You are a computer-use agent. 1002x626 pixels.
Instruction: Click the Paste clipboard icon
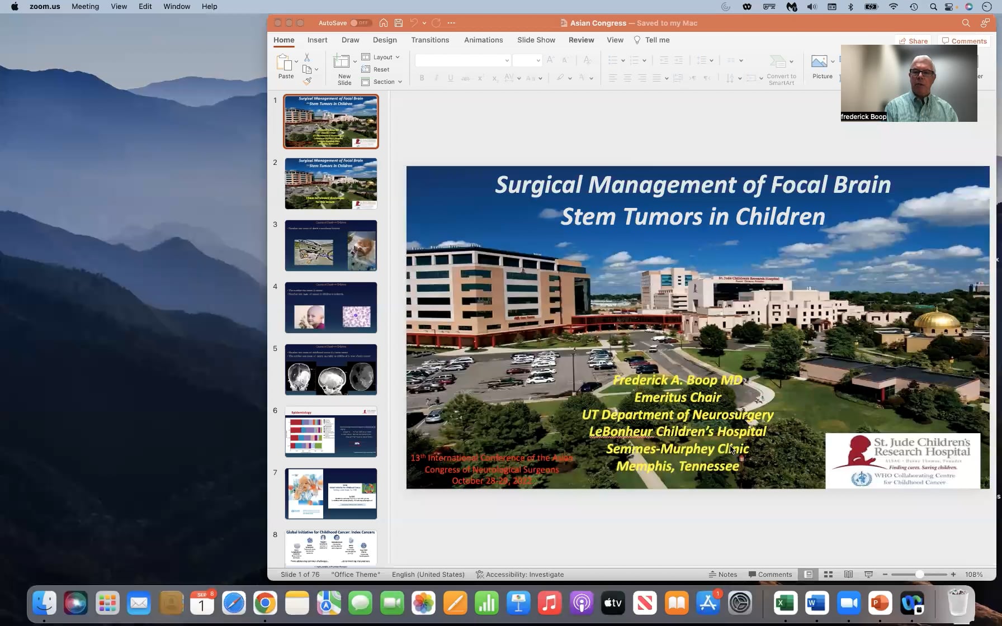pyautogui.click(x=284, y=62)
